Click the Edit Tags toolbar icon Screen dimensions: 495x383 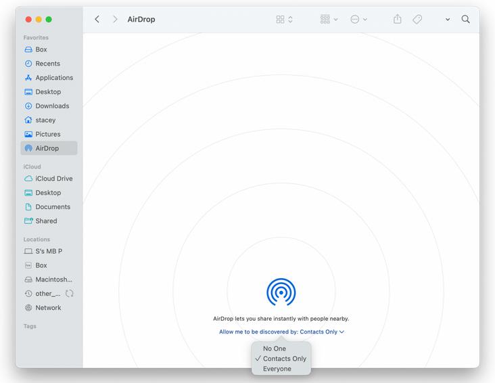(x=417, y=19)
